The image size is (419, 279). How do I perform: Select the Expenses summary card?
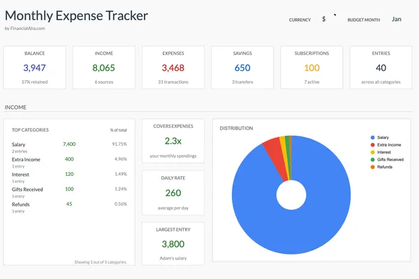[172, 68]
